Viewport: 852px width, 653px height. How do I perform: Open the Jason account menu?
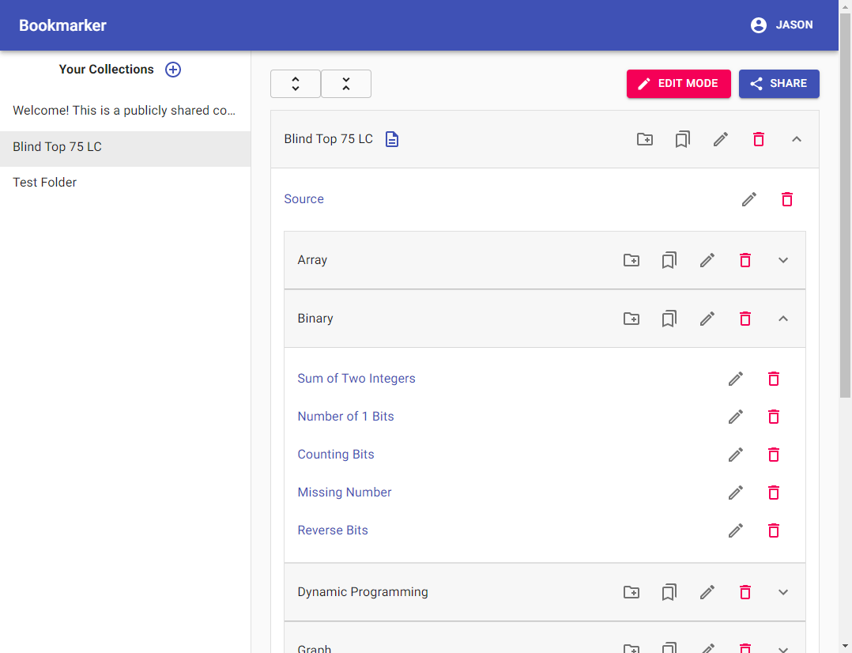click(782, 25)
